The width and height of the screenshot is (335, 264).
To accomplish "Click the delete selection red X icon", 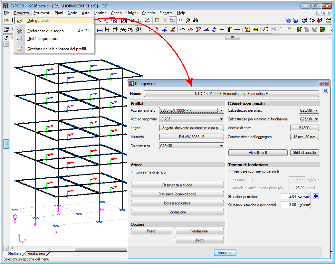I will coord(131,29).
